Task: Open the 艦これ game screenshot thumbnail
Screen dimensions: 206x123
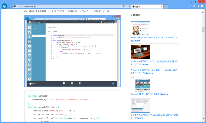Action: tap(140, 85)
